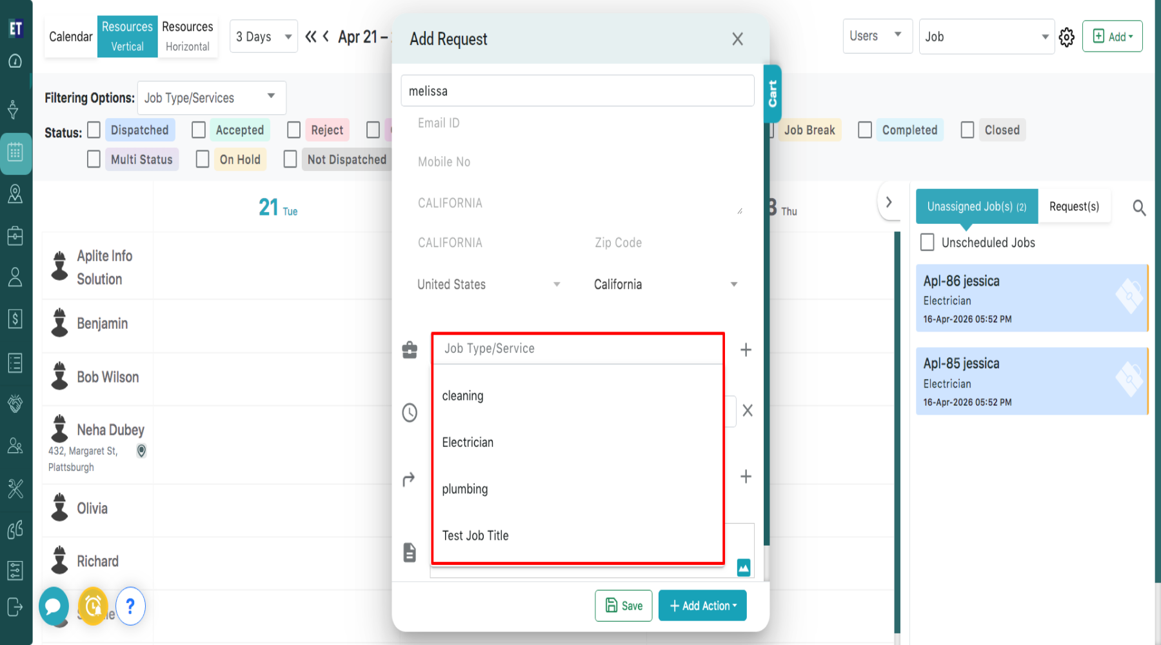Click the Email ID input field
The image size is (1161, 645).
577,123
